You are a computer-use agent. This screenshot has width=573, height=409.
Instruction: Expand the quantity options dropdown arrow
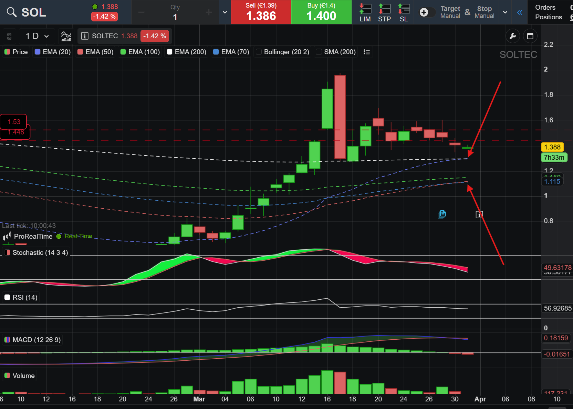point(225,12)
